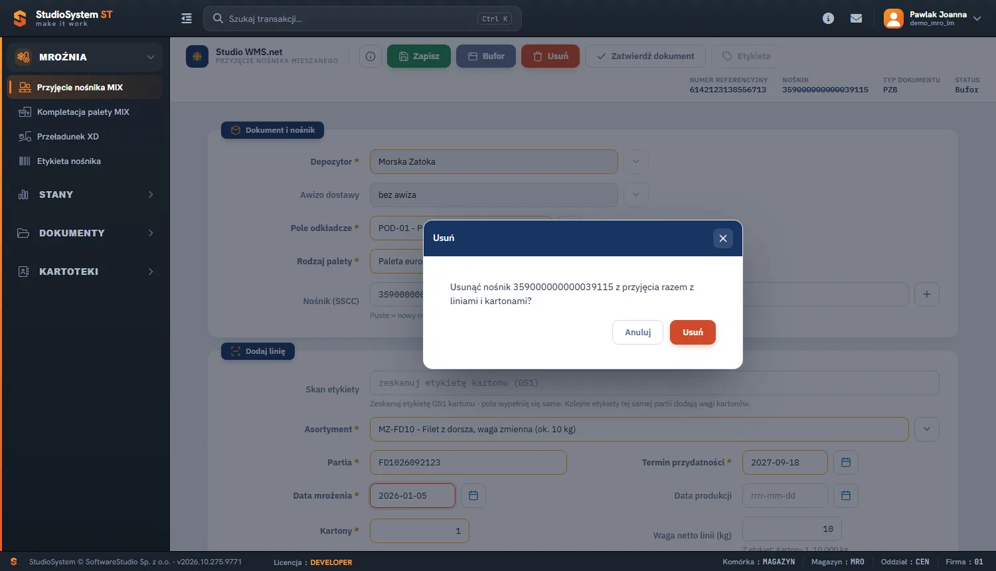Open Kompletacja palety MIX in the sidebar
The height and width of the screenshot is (571, 996).
point(84,112)
